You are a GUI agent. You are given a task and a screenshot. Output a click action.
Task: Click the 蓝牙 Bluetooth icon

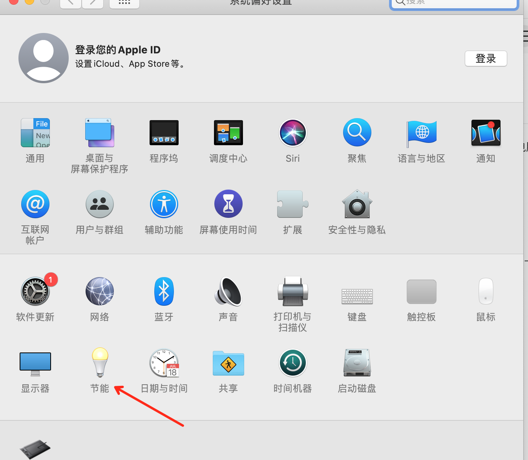[x=164, y=292]
